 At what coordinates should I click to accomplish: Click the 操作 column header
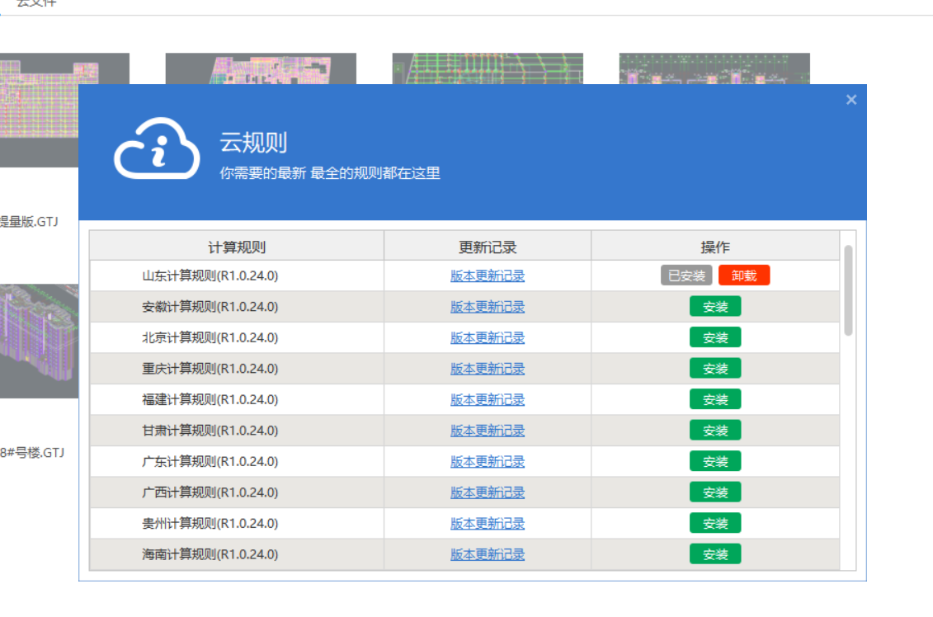[715, 247]
